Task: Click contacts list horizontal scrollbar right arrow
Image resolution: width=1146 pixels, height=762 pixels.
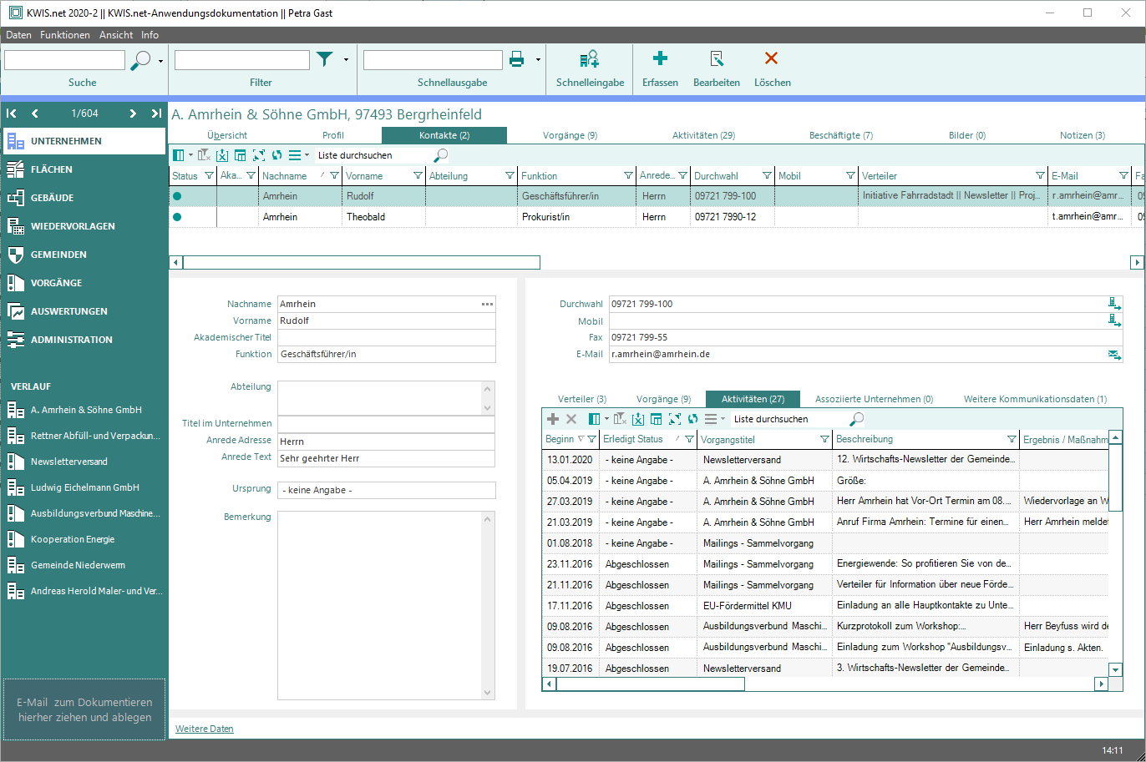Action: pos(1137,262)
